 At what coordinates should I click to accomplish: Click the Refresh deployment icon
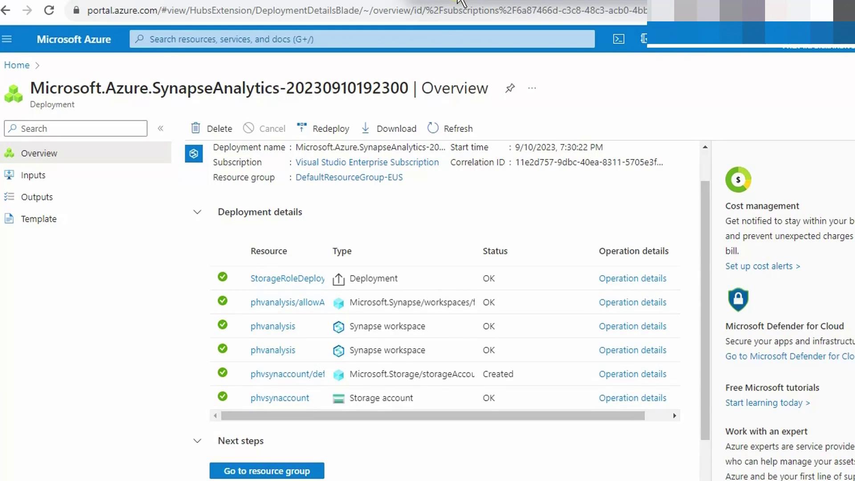432,128
